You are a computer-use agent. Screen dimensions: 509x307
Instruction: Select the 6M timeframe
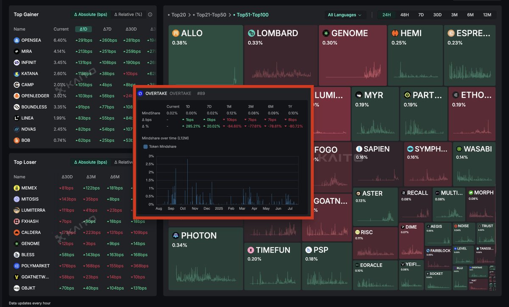click(x=470, y=15)
